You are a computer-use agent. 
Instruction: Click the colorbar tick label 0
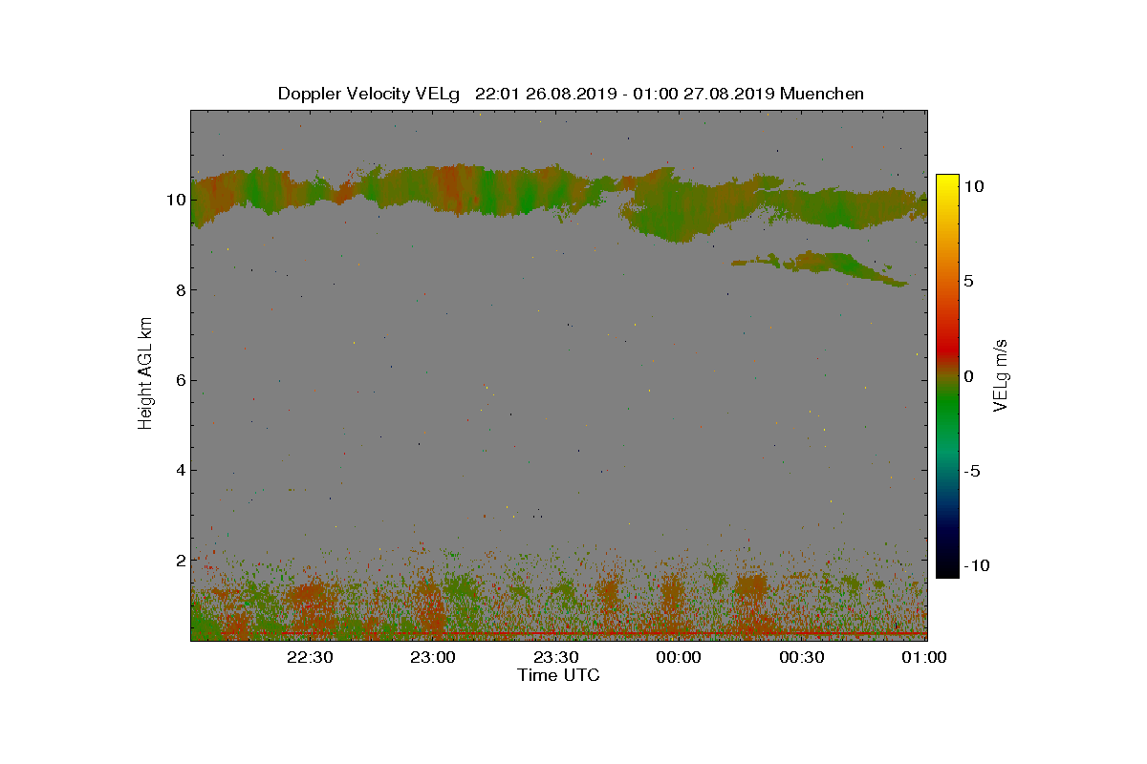[x=967, y=376]
